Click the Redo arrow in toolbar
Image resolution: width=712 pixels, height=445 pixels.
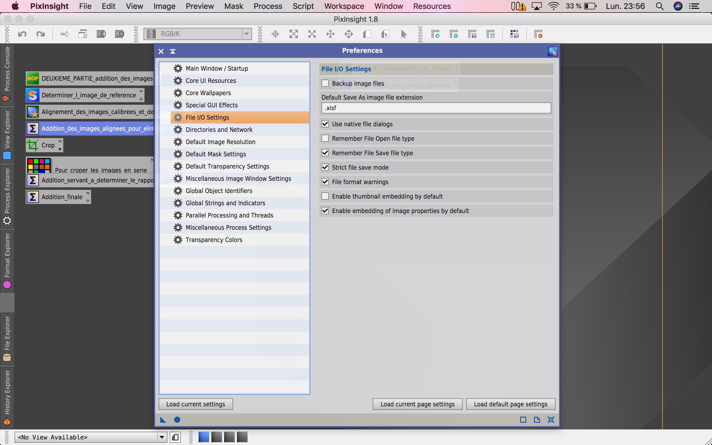pyautogui.click(x=41, y=34)
